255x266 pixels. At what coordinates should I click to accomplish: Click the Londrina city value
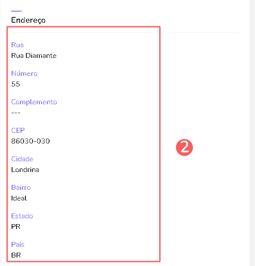[25, 170]
